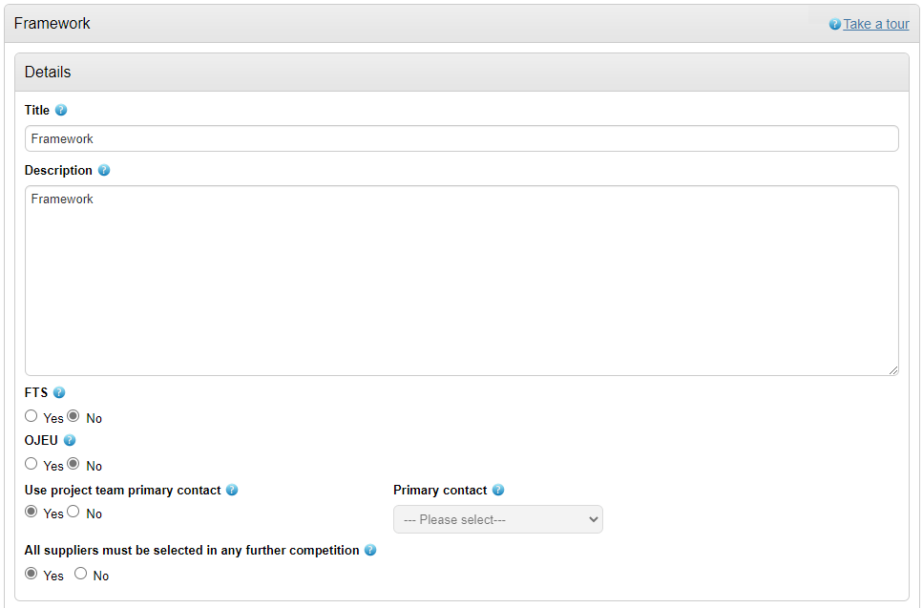Open the Take a tour link
923x608 pixels.
(876, 24)
